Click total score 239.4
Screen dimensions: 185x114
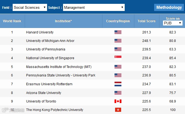pos(146,58)
